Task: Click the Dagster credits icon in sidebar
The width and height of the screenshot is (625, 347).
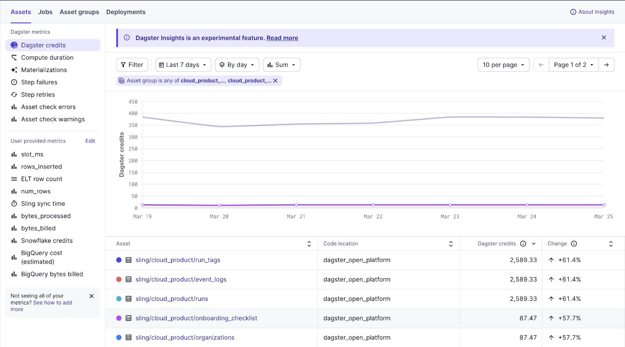Action: (14, 45)
